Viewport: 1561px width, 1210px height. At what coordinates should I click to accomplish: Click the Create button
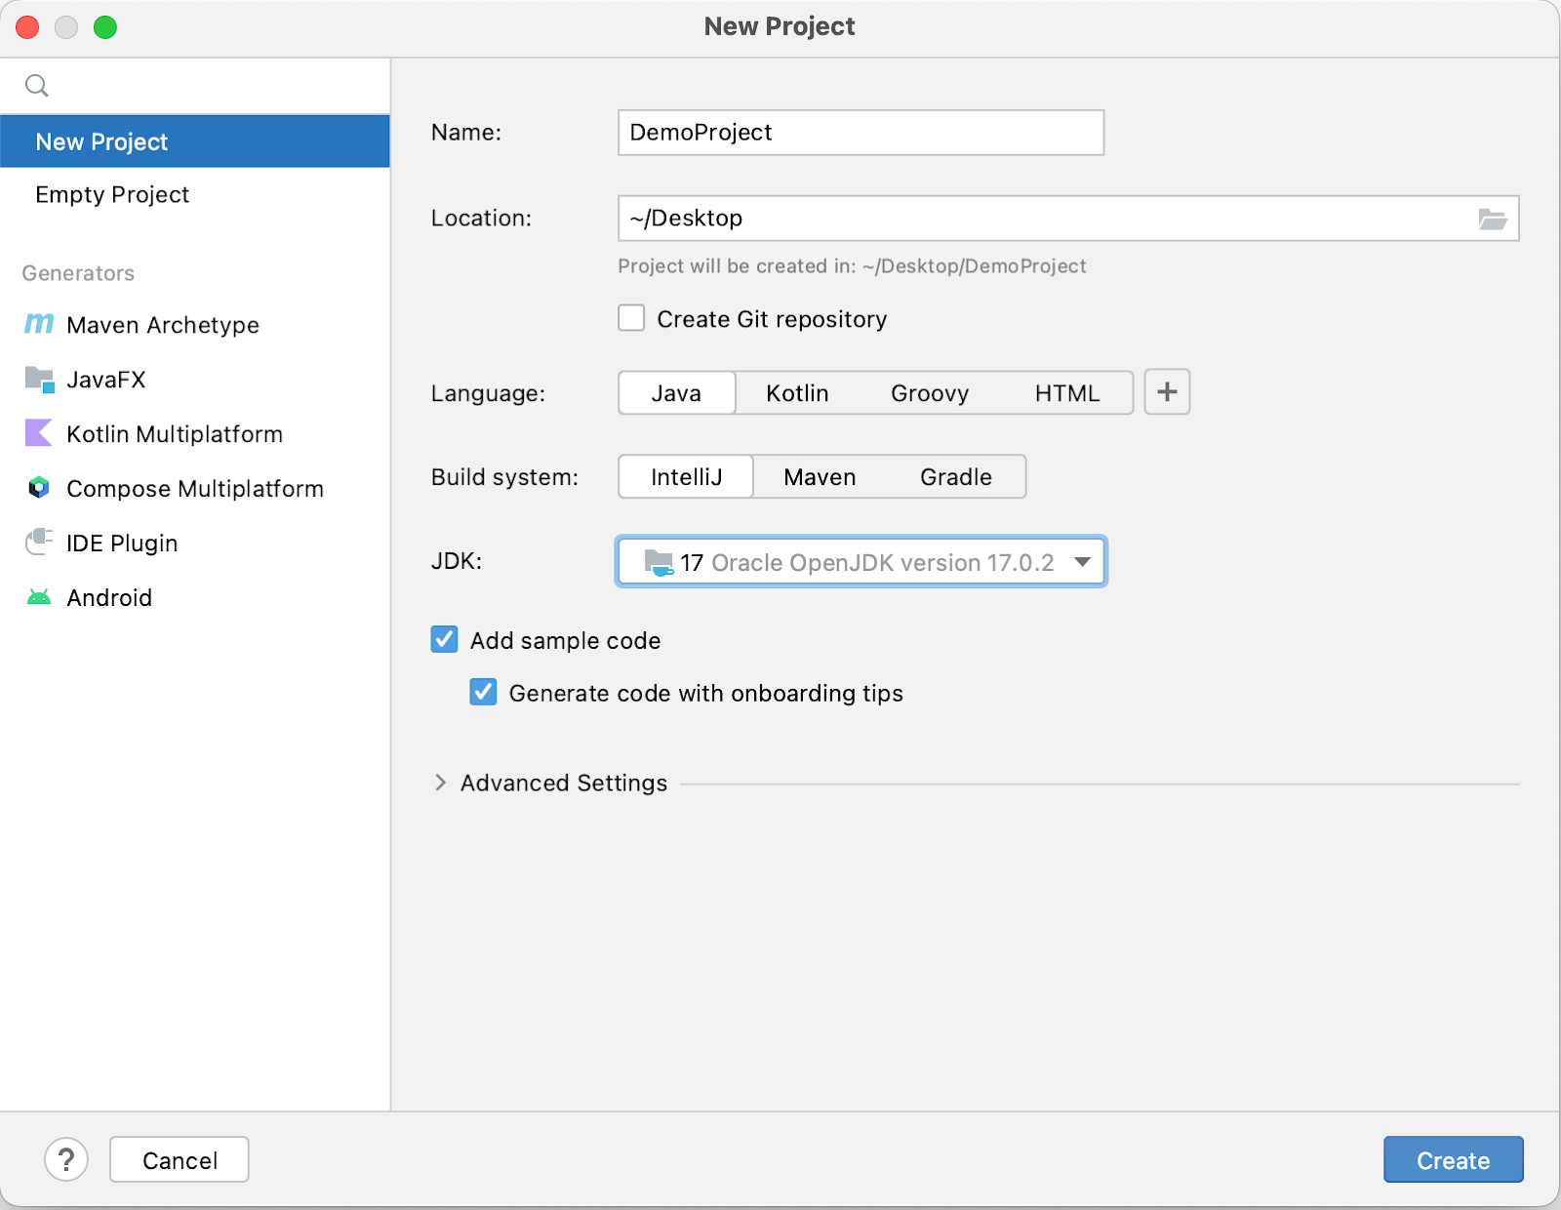click(x=1453, y=1159)
